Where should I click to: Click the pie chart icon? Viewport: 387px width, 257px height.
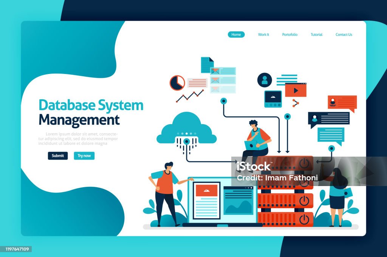[x=177, y=83]
